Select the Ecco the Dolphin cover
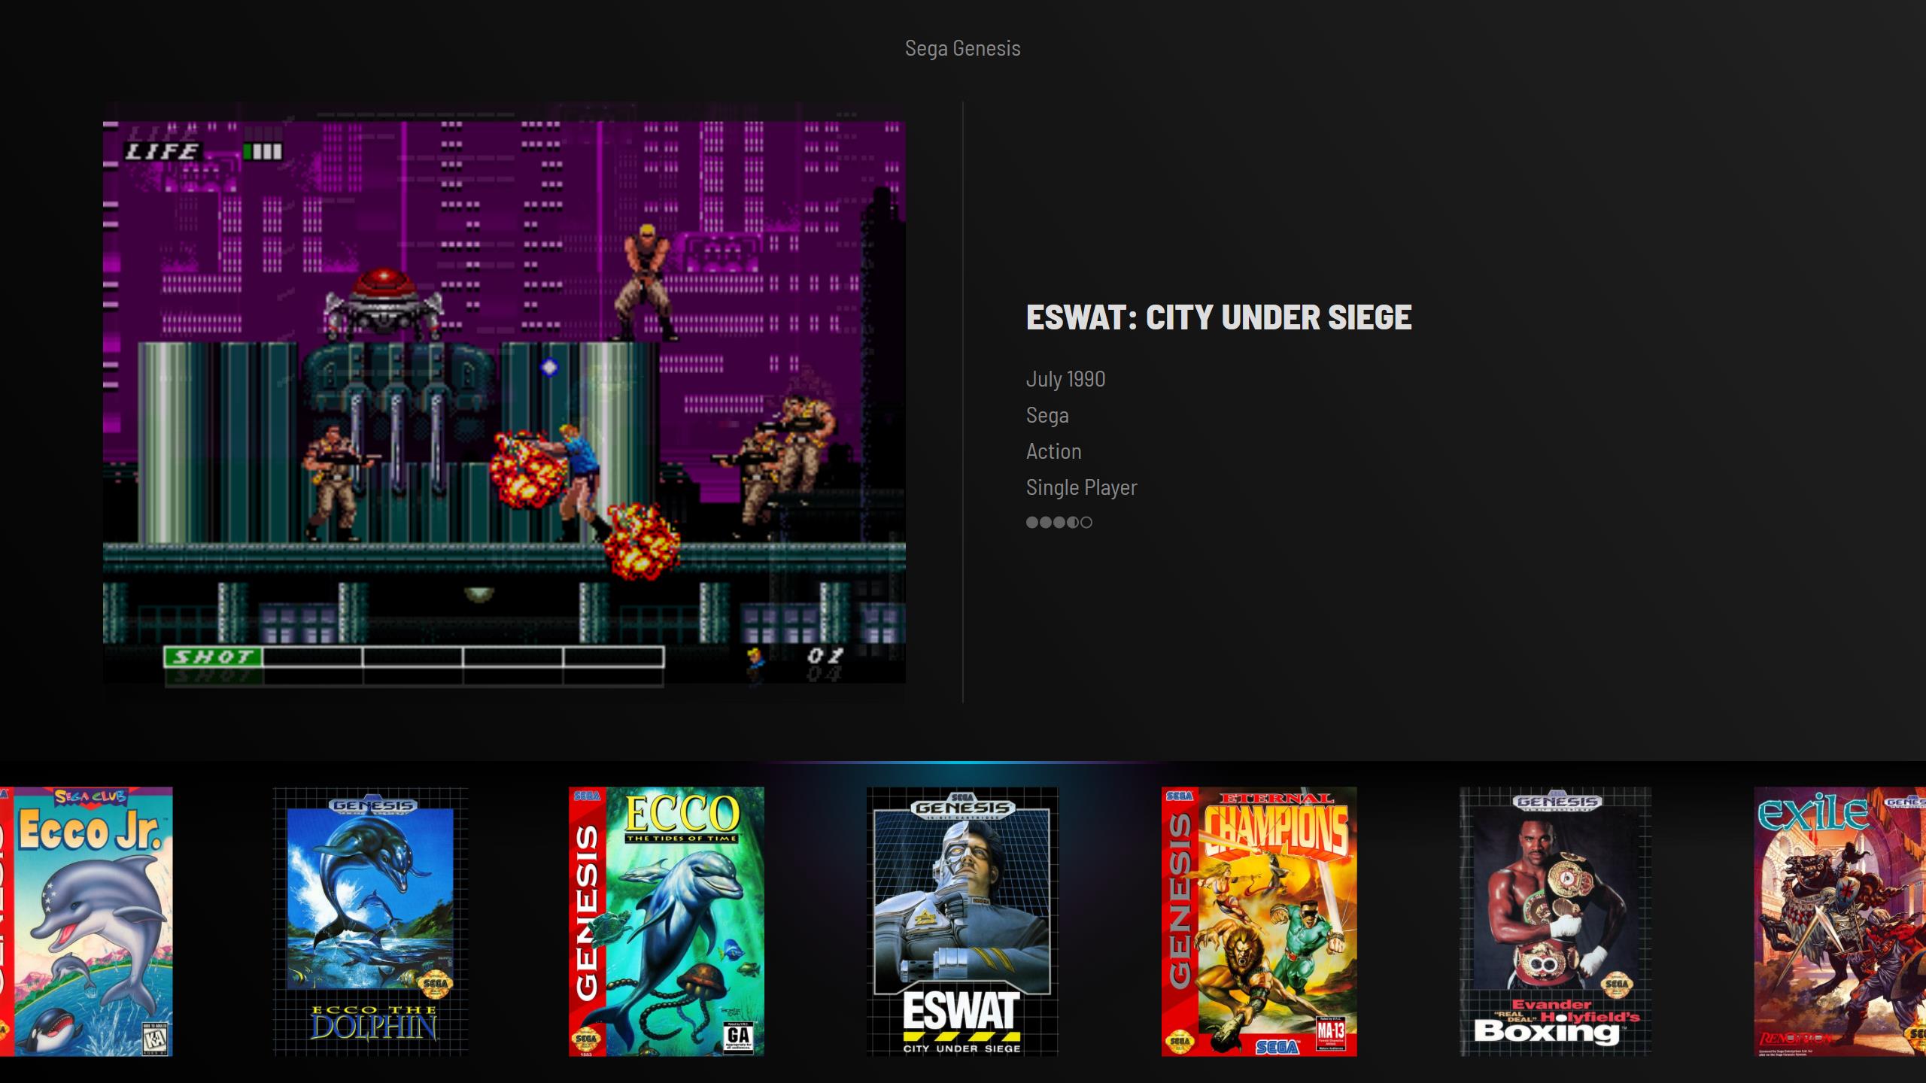 point(371,921)
